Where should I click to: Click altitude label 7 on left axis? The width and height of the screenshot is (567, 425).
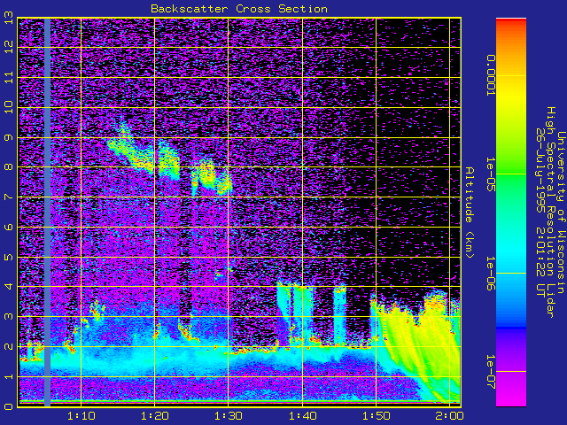(8, 197)
